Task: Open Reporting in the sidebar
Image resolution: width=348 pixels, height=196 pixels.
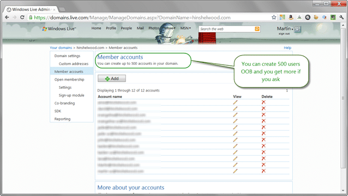Action: point(62,119)
